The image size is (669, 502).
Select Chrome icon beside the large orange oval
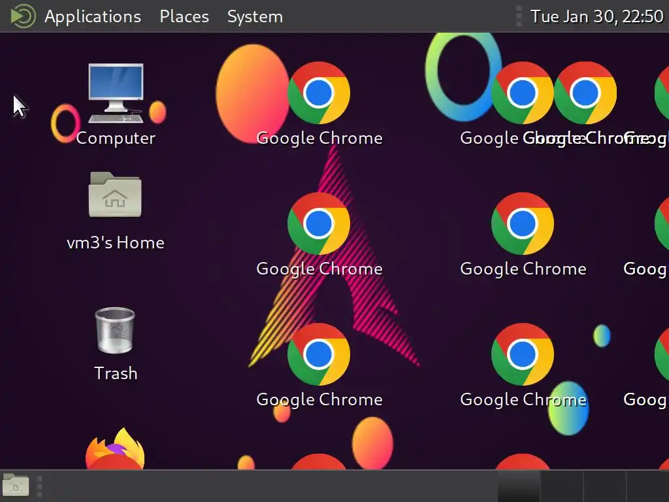[x=319, y=93]
